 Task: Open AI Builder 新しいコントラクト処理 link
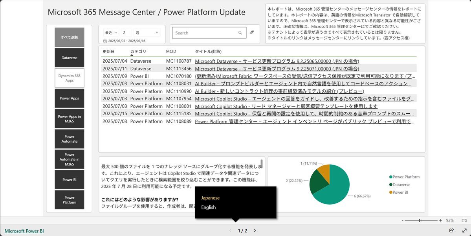click(x=279, y=91)
